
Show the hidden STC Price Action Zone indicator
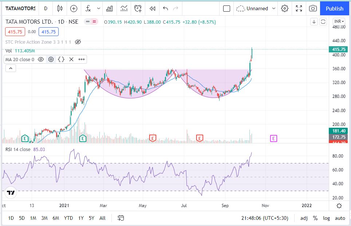point(78,42)
